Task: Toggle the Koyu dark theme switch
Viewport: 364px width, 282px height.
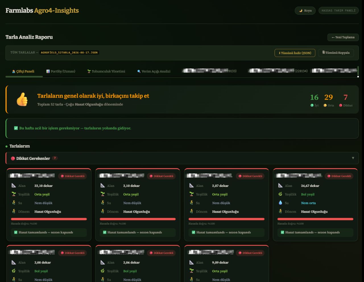Action: (305, 11)
